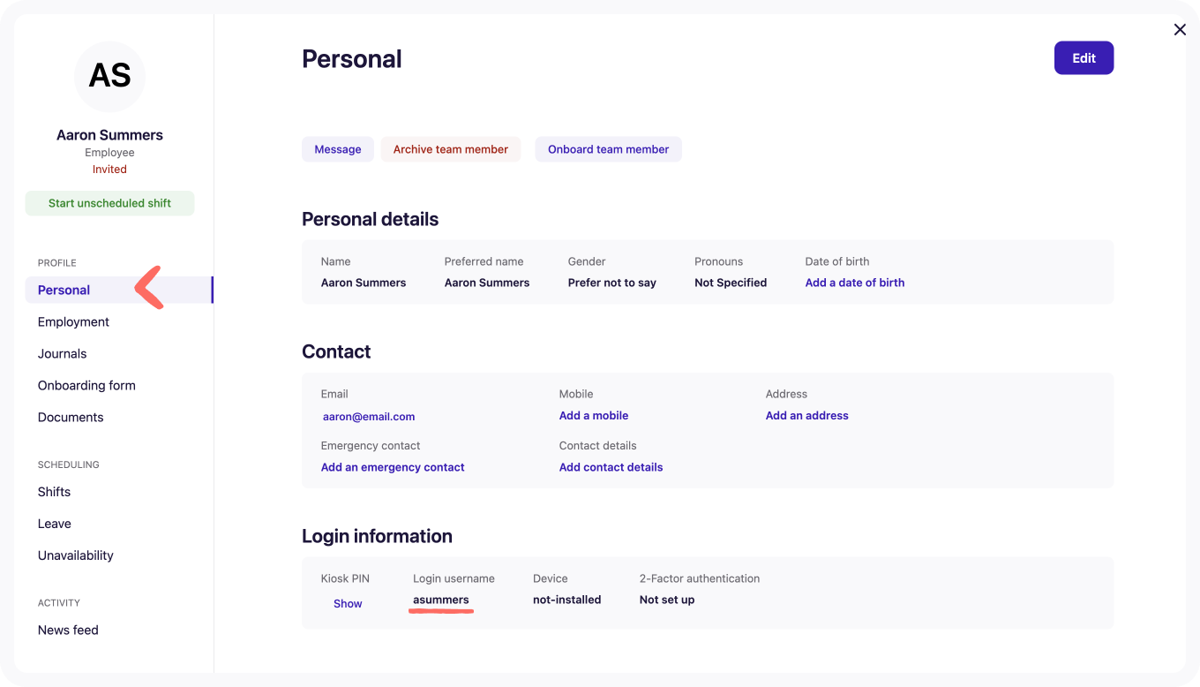The width and height of the screenshot is (1200, 687).
Task: Open the Documents section
Action: click(x=71, y=418)
